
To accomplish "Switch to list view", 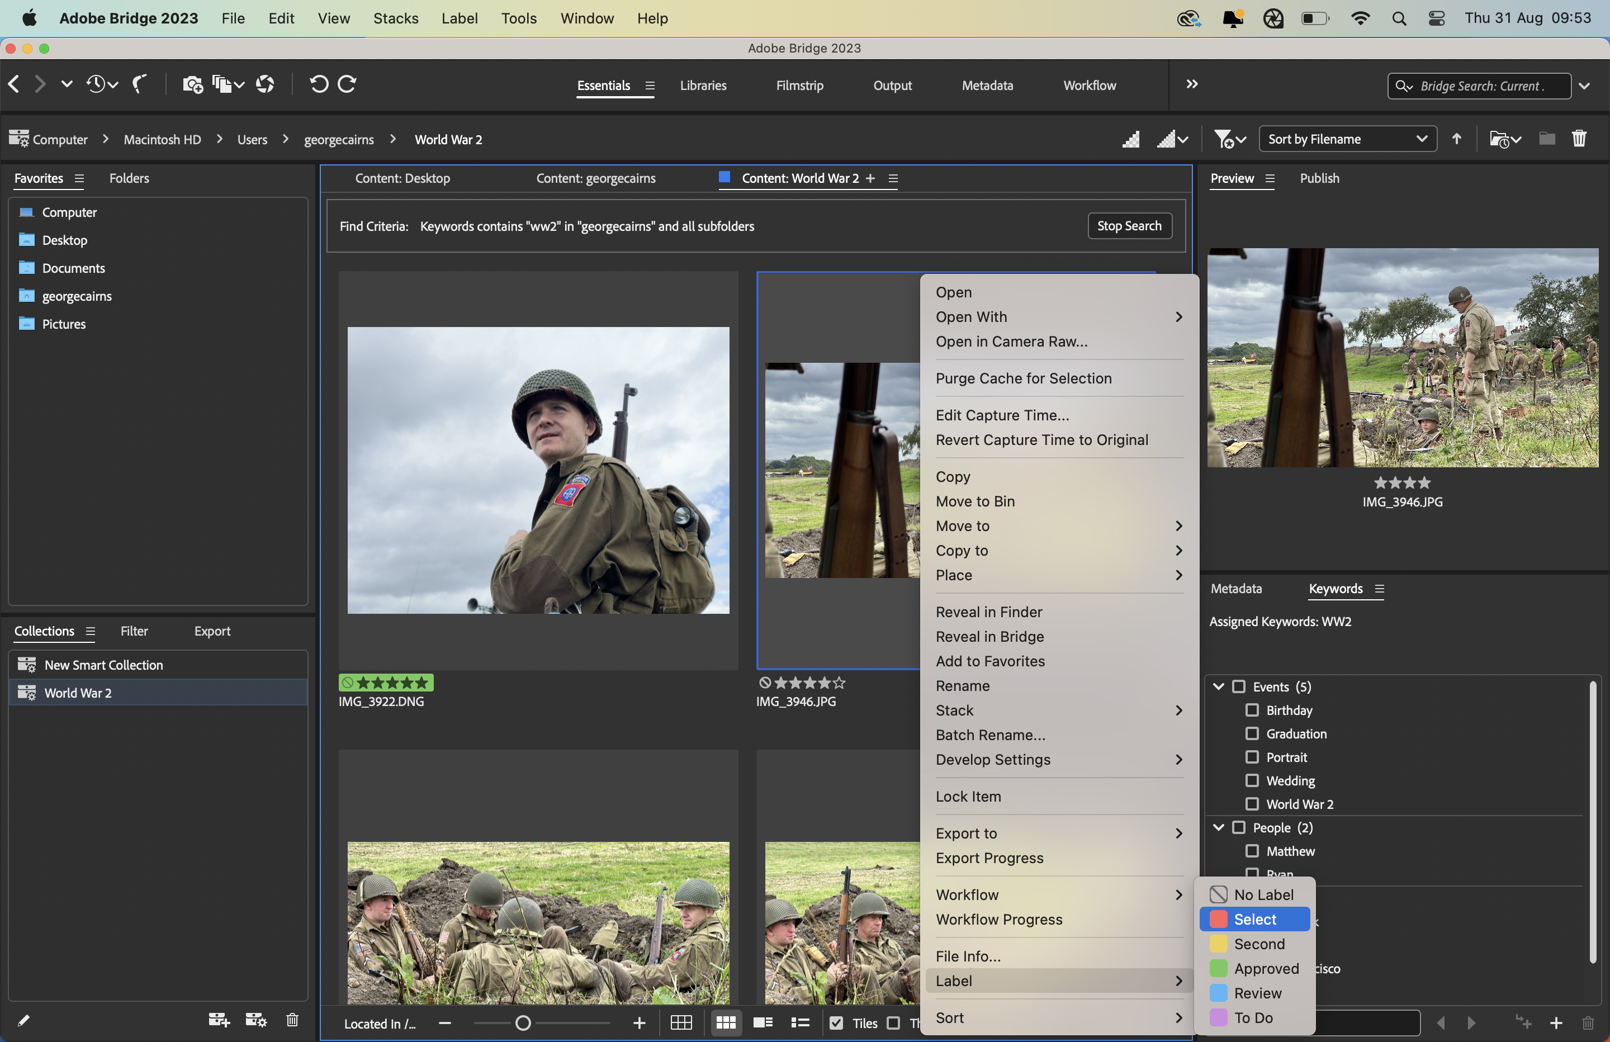I will click(801, 1023).
